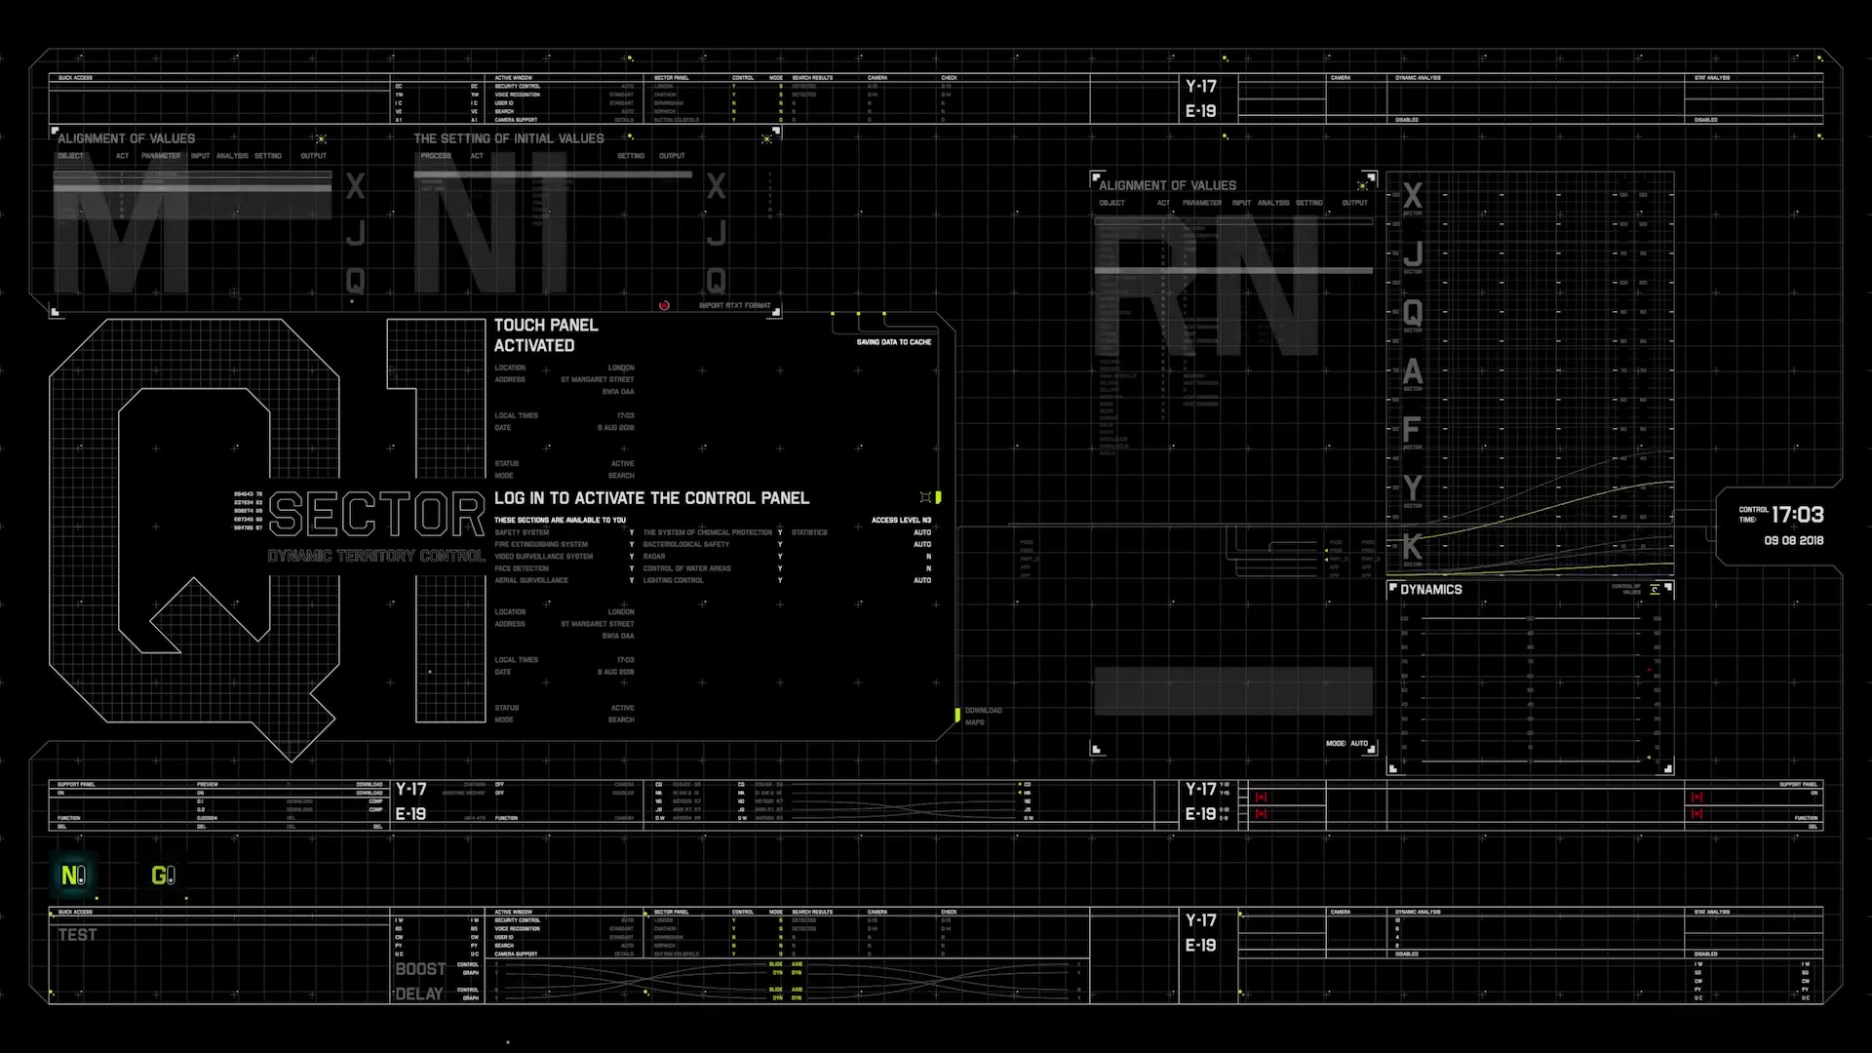1872x1053 pixels.
Task: Click red bracket marker adjacent to E-19
Action: tap(1261, 813)
